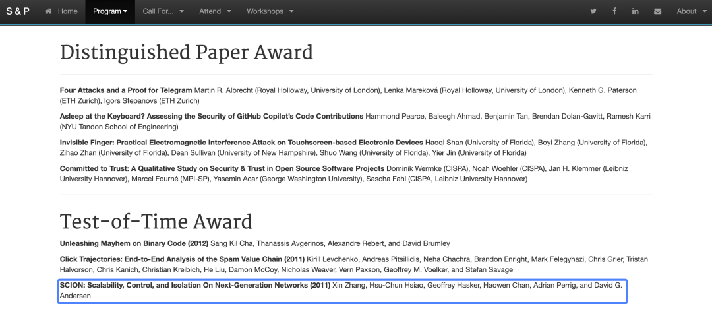The height and width of the screenshot is (320, 712).
Task: Click author name Hsu-Chun Hsiao
Action: 395,286
